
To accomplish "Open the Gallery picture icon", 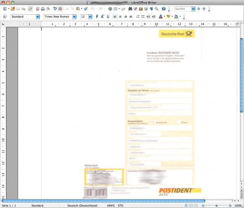I will click(141, 9).
